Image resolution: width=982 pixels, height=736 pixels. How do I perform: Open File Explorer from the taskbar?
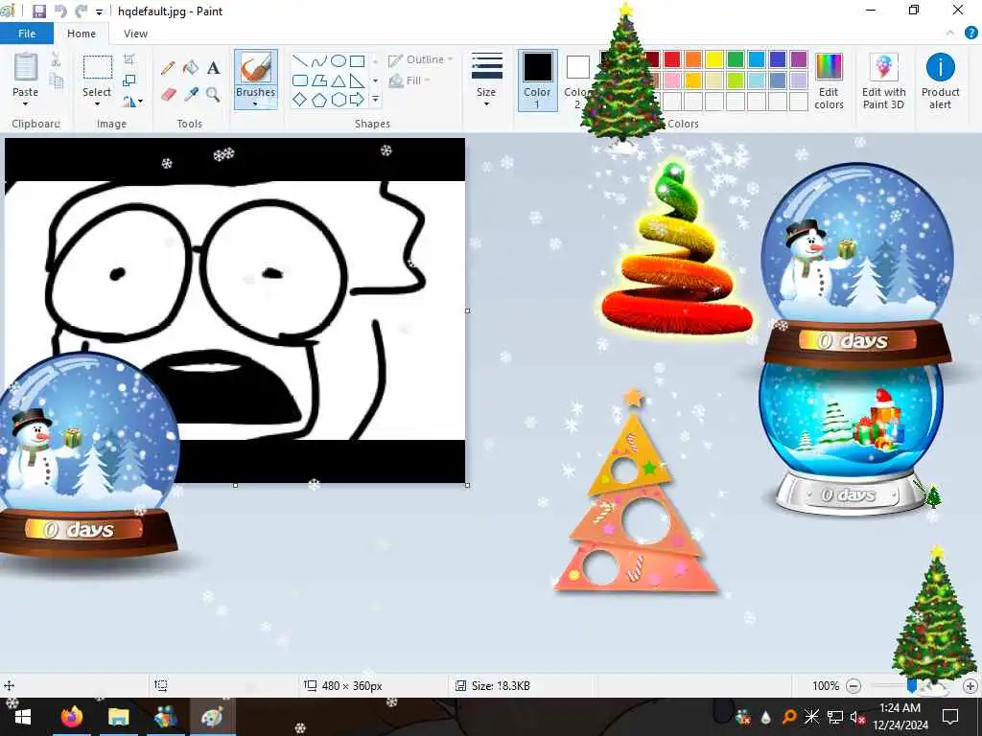[118, 717]
